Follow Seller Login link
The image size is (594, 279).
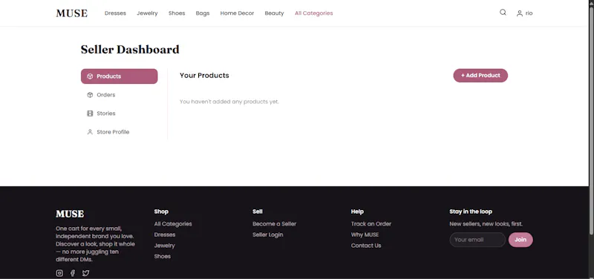(x=268, y=234)
